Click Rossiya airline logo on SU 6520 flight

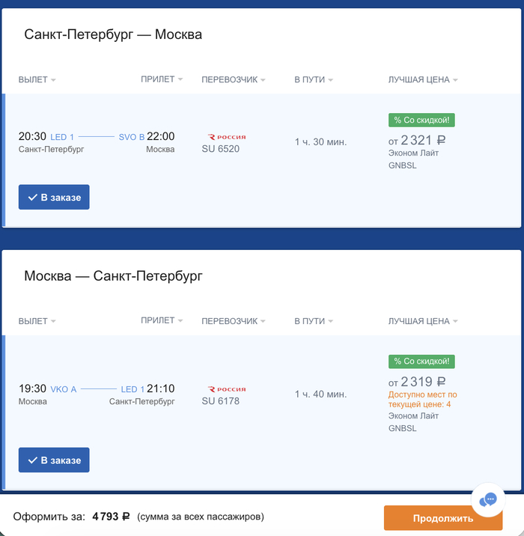226,137
